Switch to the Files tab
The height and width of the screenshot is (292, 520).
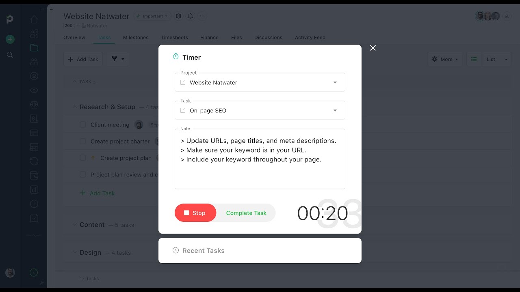(x=236, y=37)
